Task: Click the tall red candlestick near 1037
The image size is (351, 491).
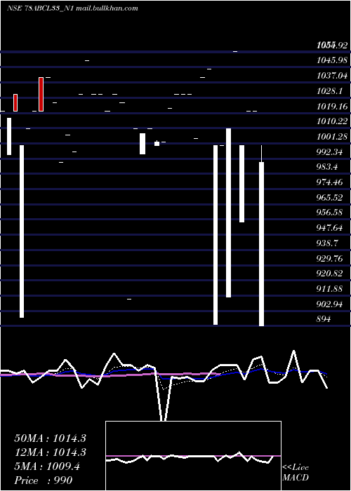Action: click(41, 94)
